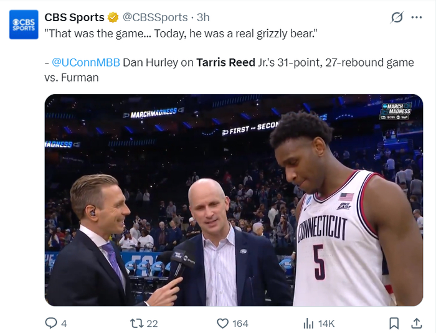Bookmark this CBS Sports tweet
This screenshot has width=436, height=333.
(x=394, y=323)
